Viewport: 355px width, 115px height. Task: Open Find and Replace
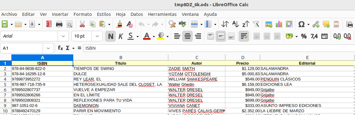172,24
